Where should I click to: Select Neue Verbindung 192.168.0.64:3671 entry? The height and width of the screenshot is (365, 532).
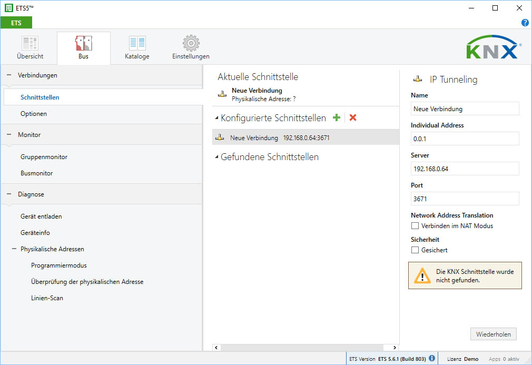pyautogui.click(x=306, y=137)
